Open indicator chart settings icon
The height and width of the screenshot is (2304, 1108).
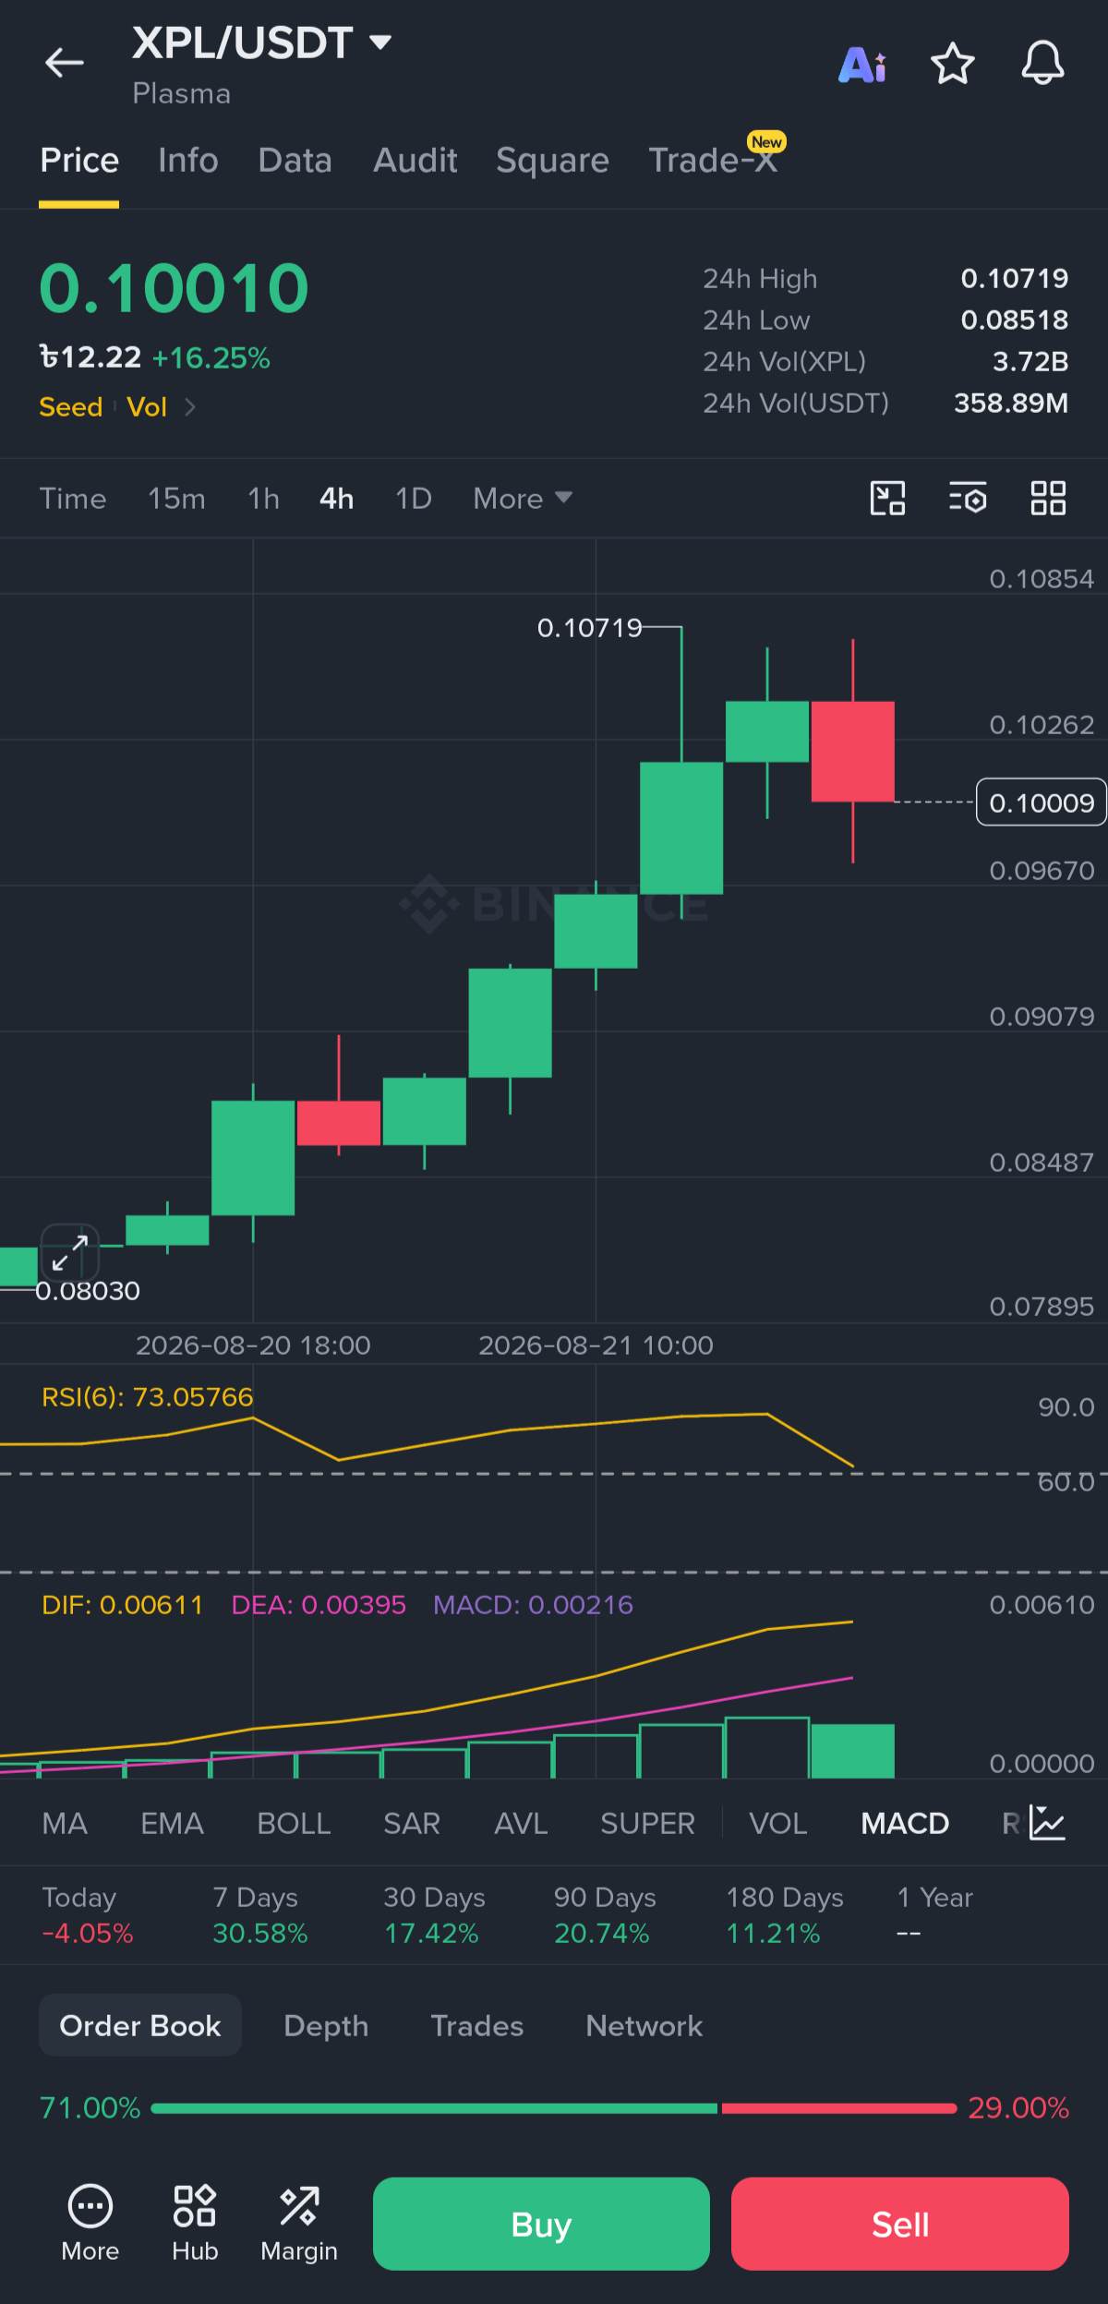click(1048, 1823)
